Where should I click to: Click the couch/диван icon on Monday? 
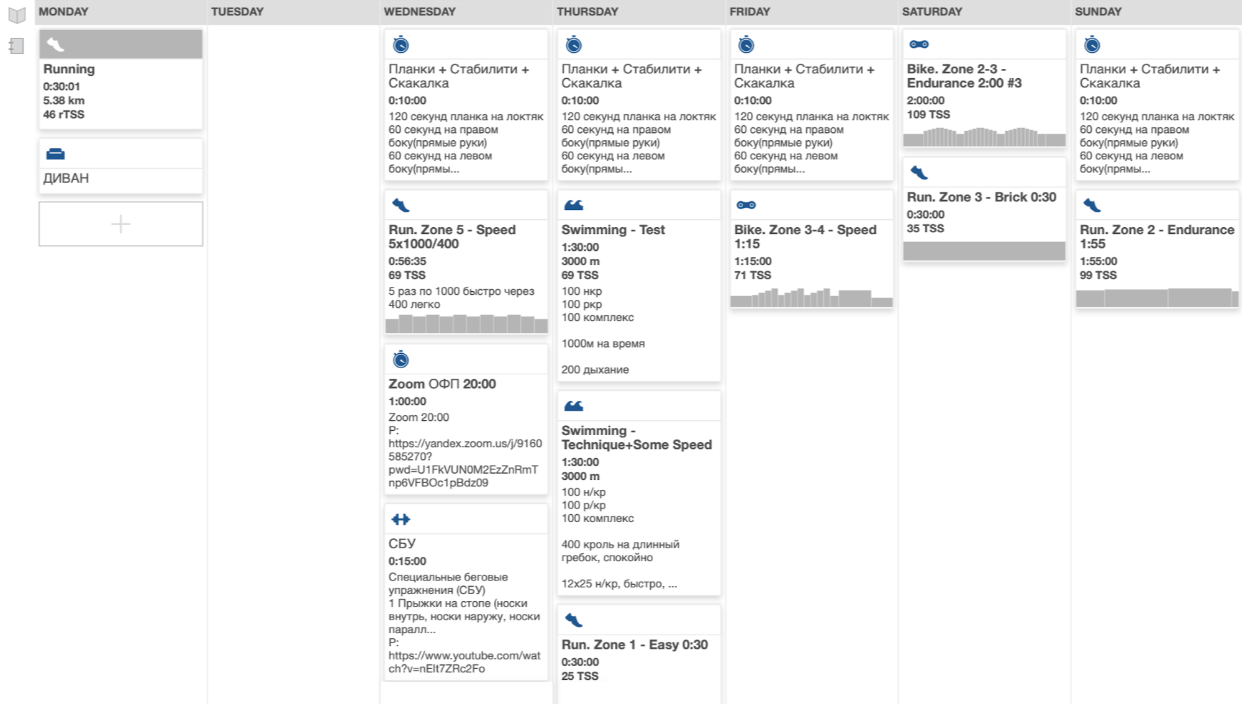pos(54,154)
